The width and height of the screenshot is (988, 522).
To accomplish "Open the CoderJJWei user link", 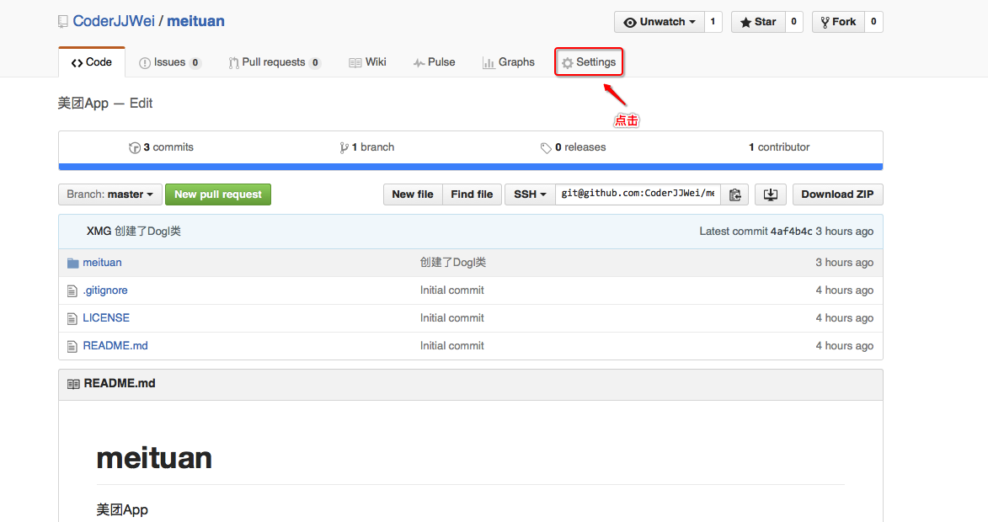I will (x=114, y=21).
